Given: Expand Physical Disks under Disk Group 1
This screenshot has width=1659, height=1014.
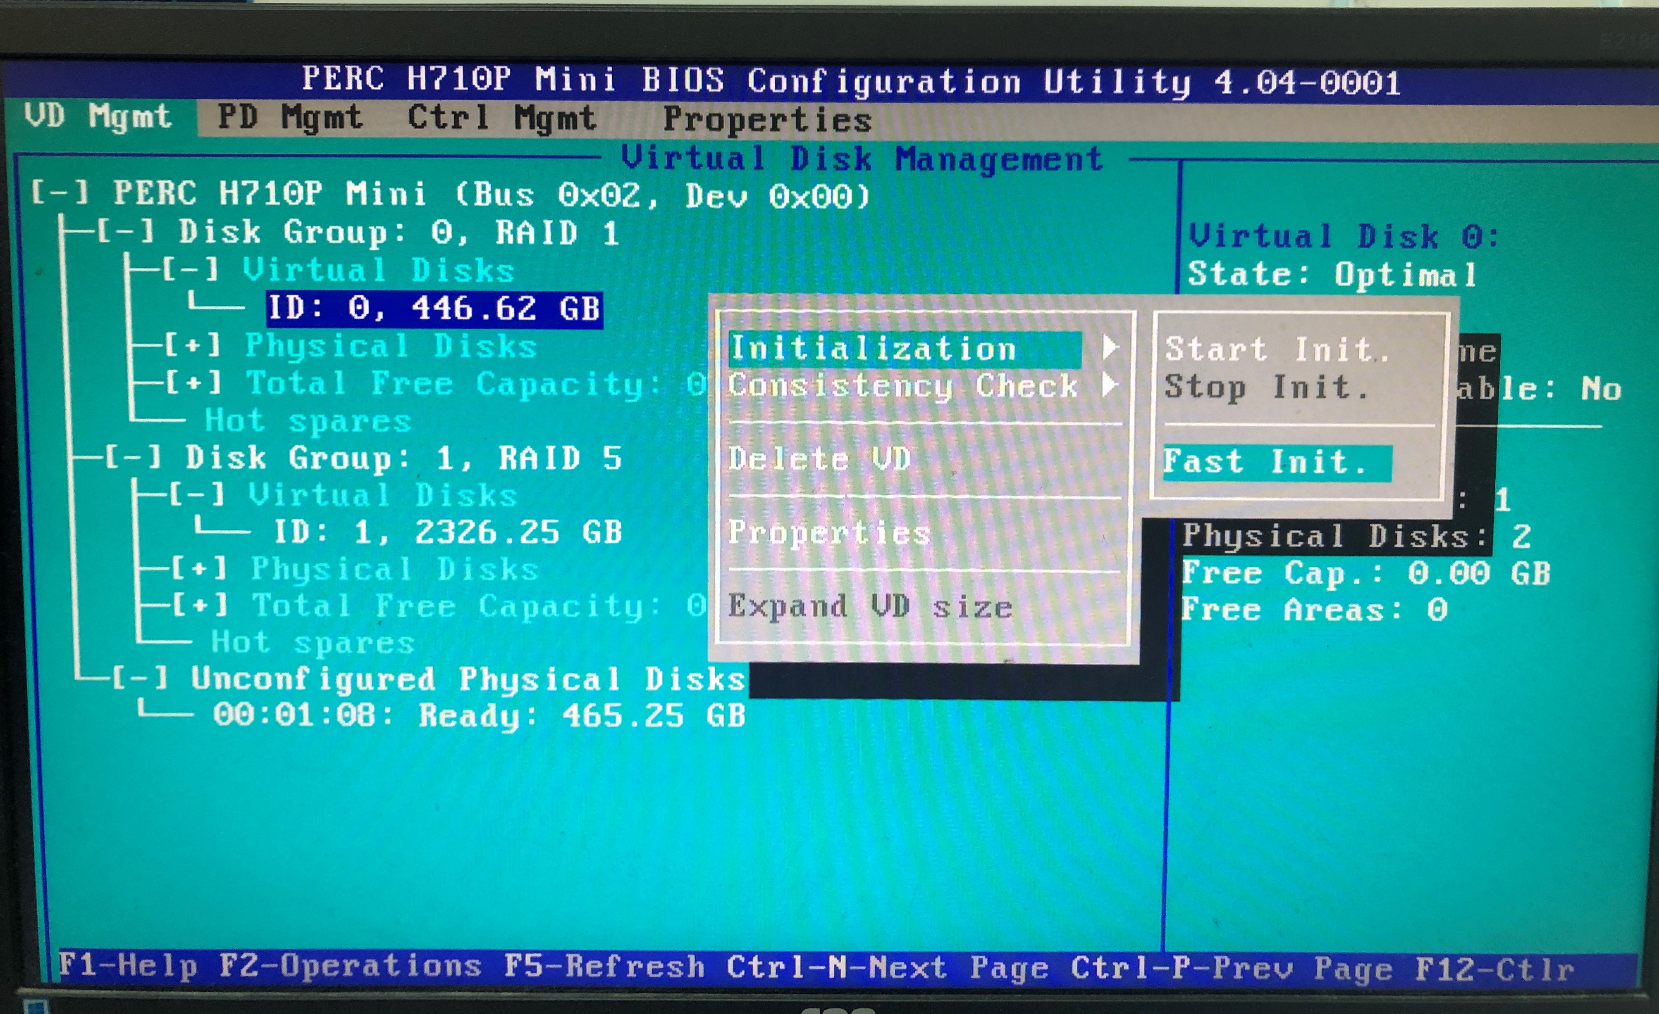Looking at the screenshot, I should pos(198,569).
